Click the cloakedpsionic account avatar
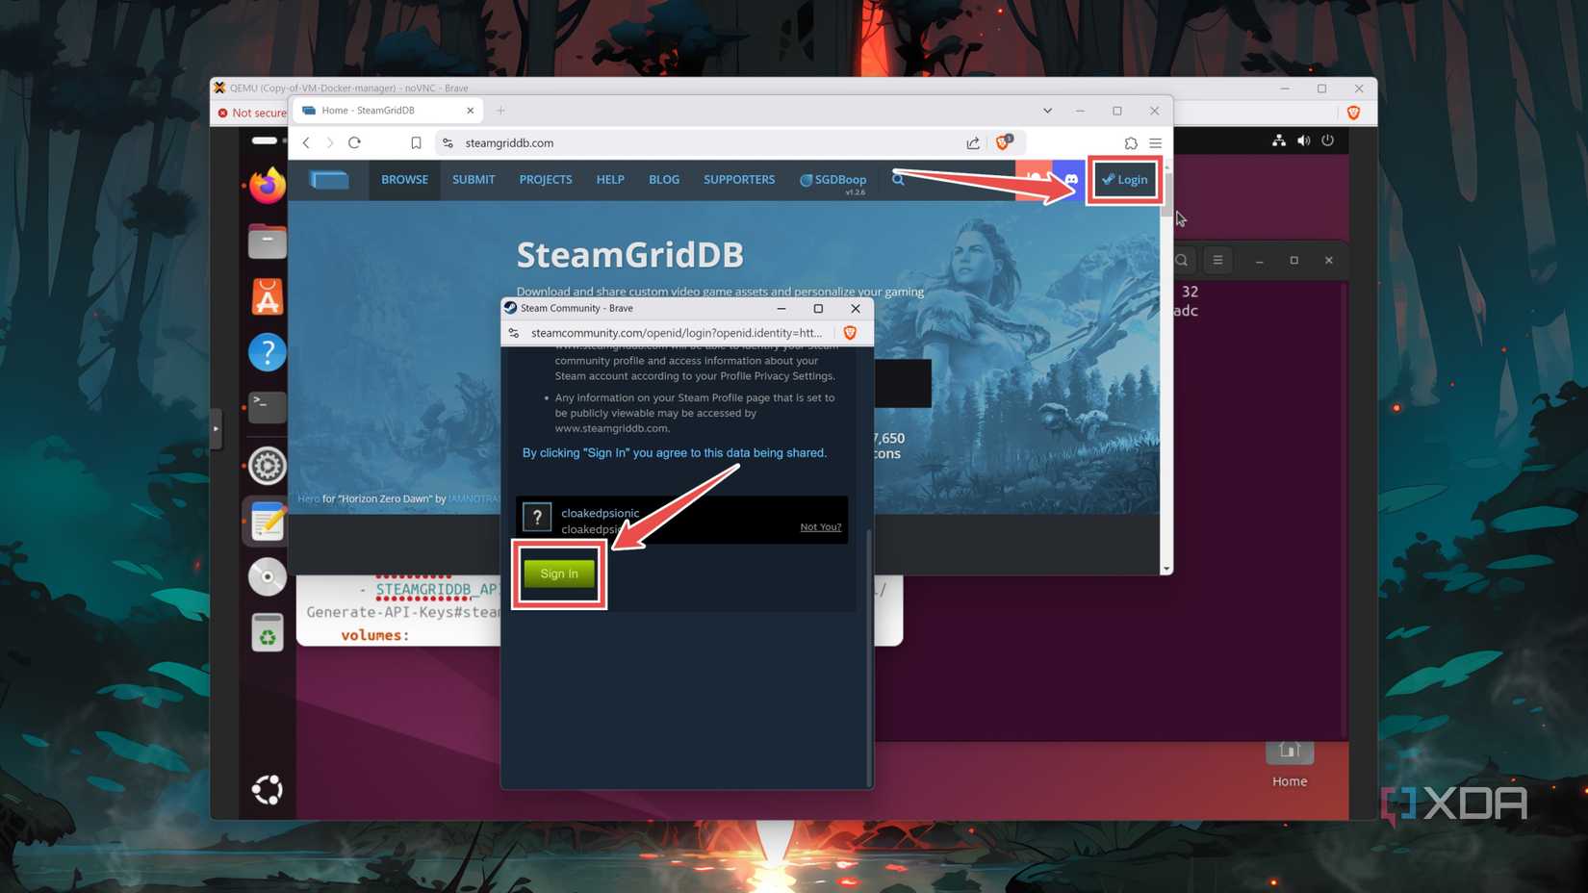 click(537, 518)
